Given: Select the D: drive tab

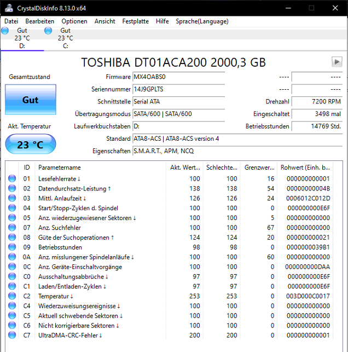Looking at the screenshot, I should point(22,38).
